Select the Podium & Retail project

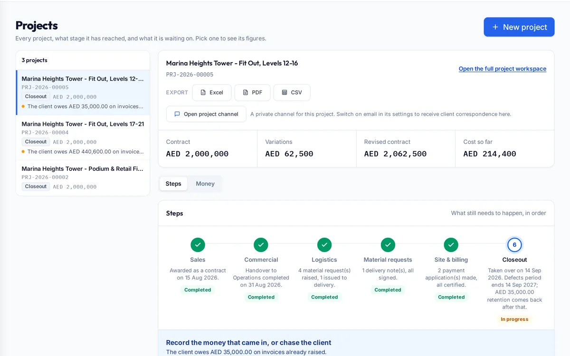pos(83,178)
